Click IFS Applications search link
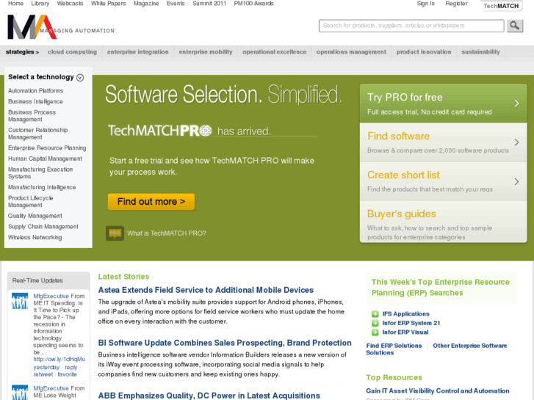534x400 pixels. pyautogui.click(x=405, y=314)
